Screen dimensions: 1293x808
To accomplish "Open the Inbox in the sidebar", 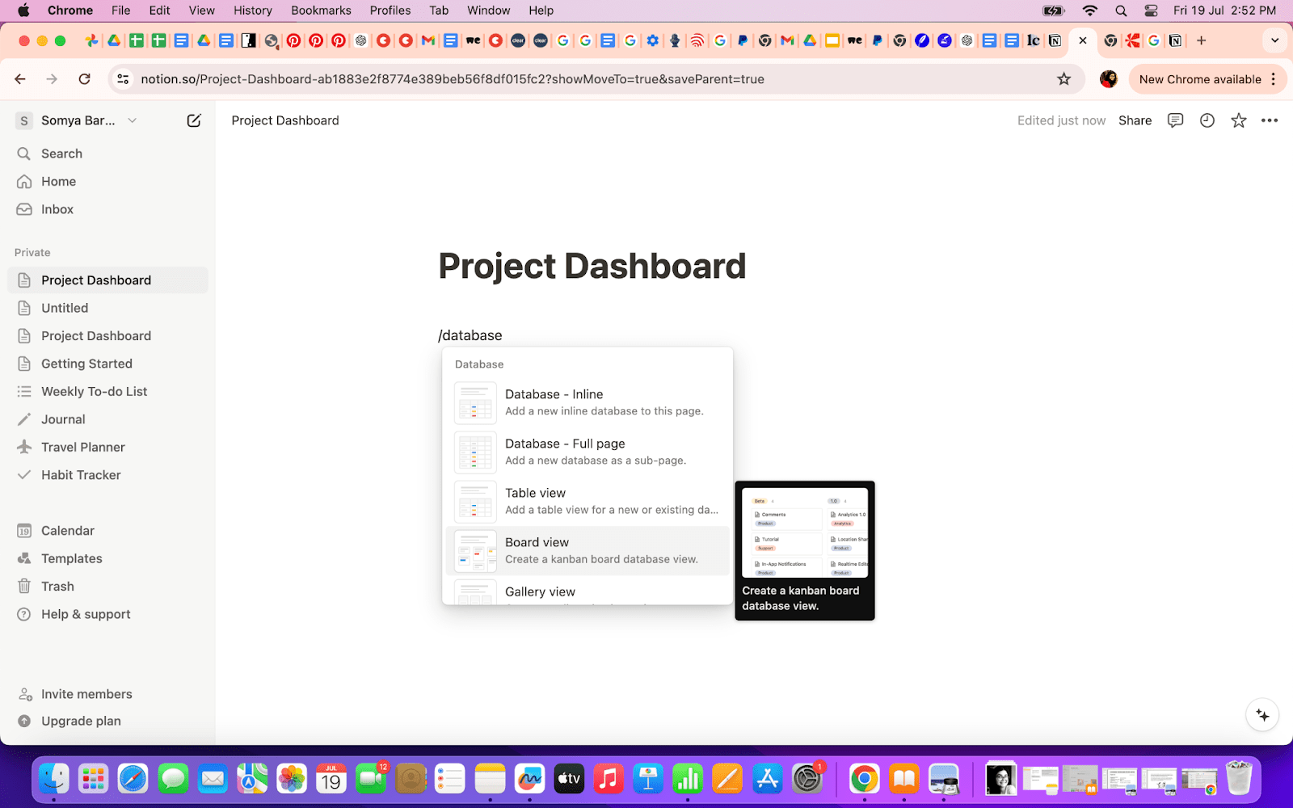I will (x=56, y=208).
